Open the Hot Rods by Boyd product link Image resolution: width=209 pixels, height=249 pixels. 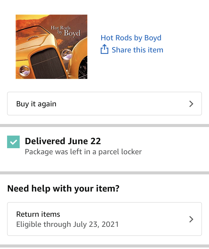(x=131, y=38)
